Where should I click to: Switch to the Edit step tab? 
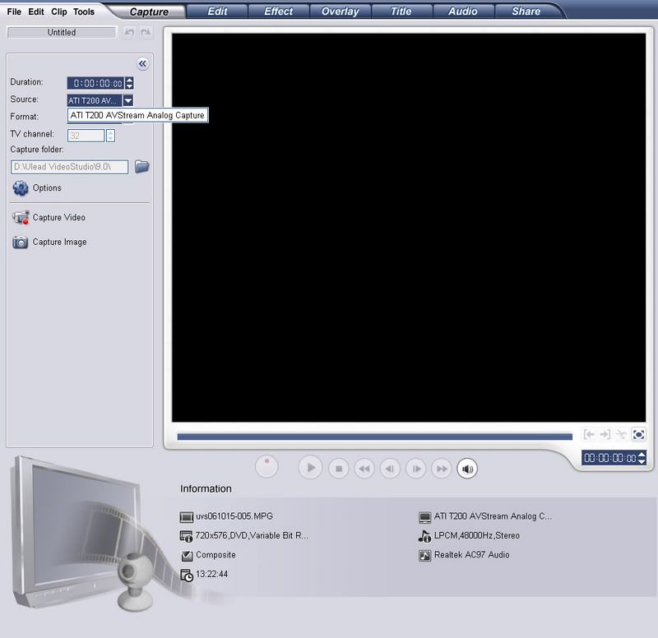pos(217,12)
